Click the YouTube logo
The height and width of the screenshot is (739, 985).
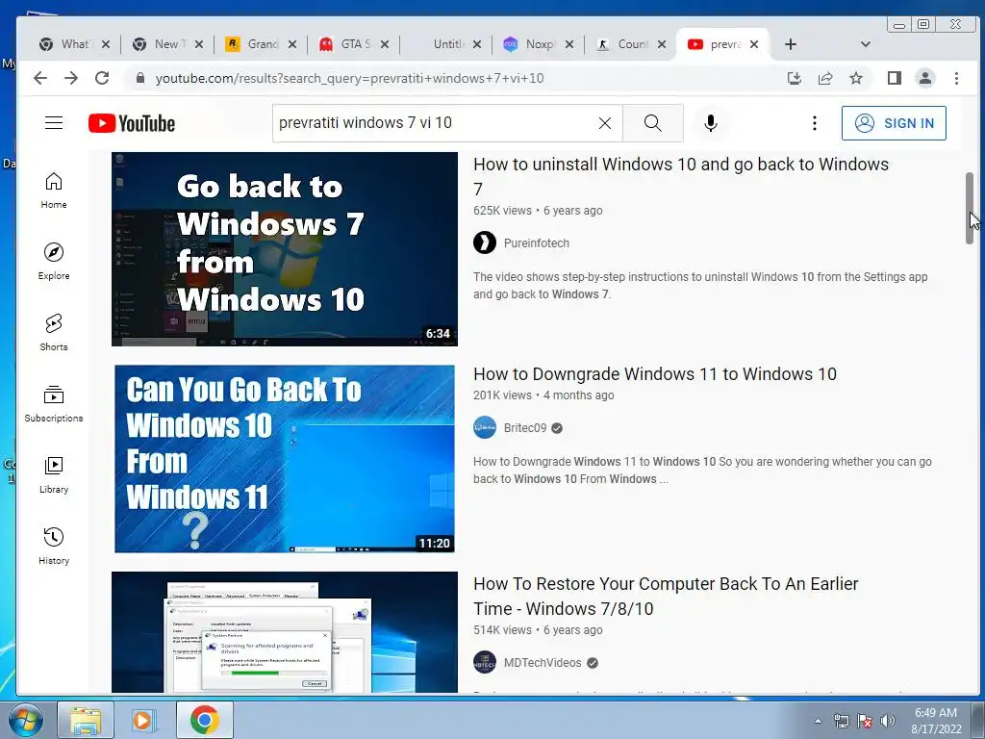coord(132,123)
